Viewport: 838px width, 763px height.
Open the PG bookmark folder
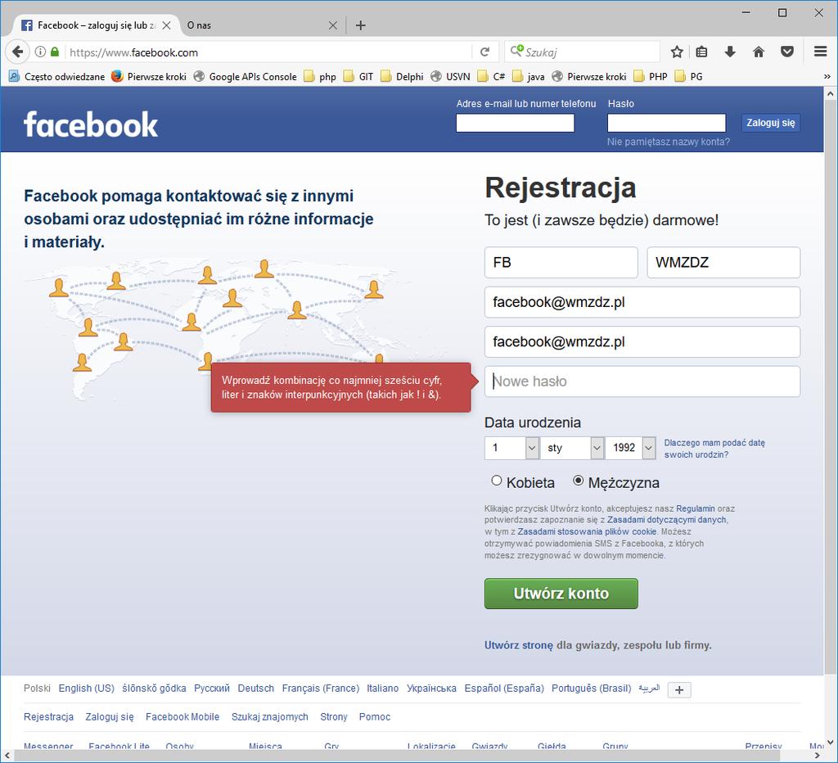(x=689, y=76)
